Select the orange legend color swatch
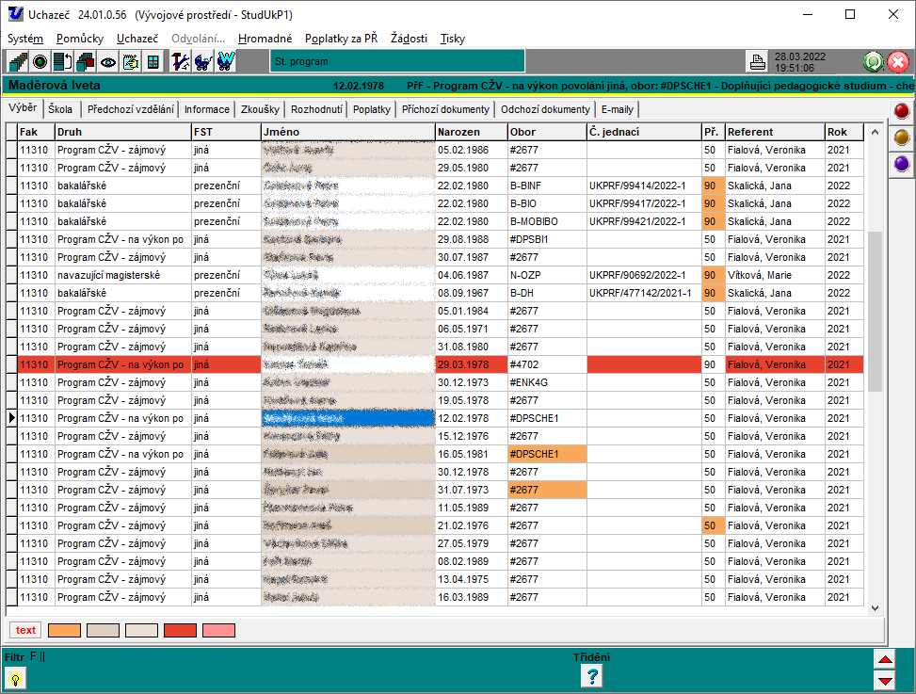Screen dimensions: 916x694 64,630
